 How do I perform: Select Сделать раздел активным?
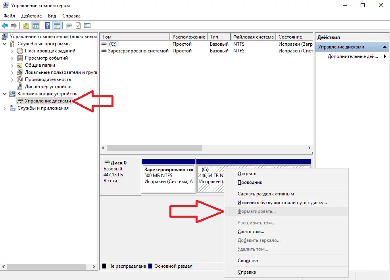pos(286,194)
